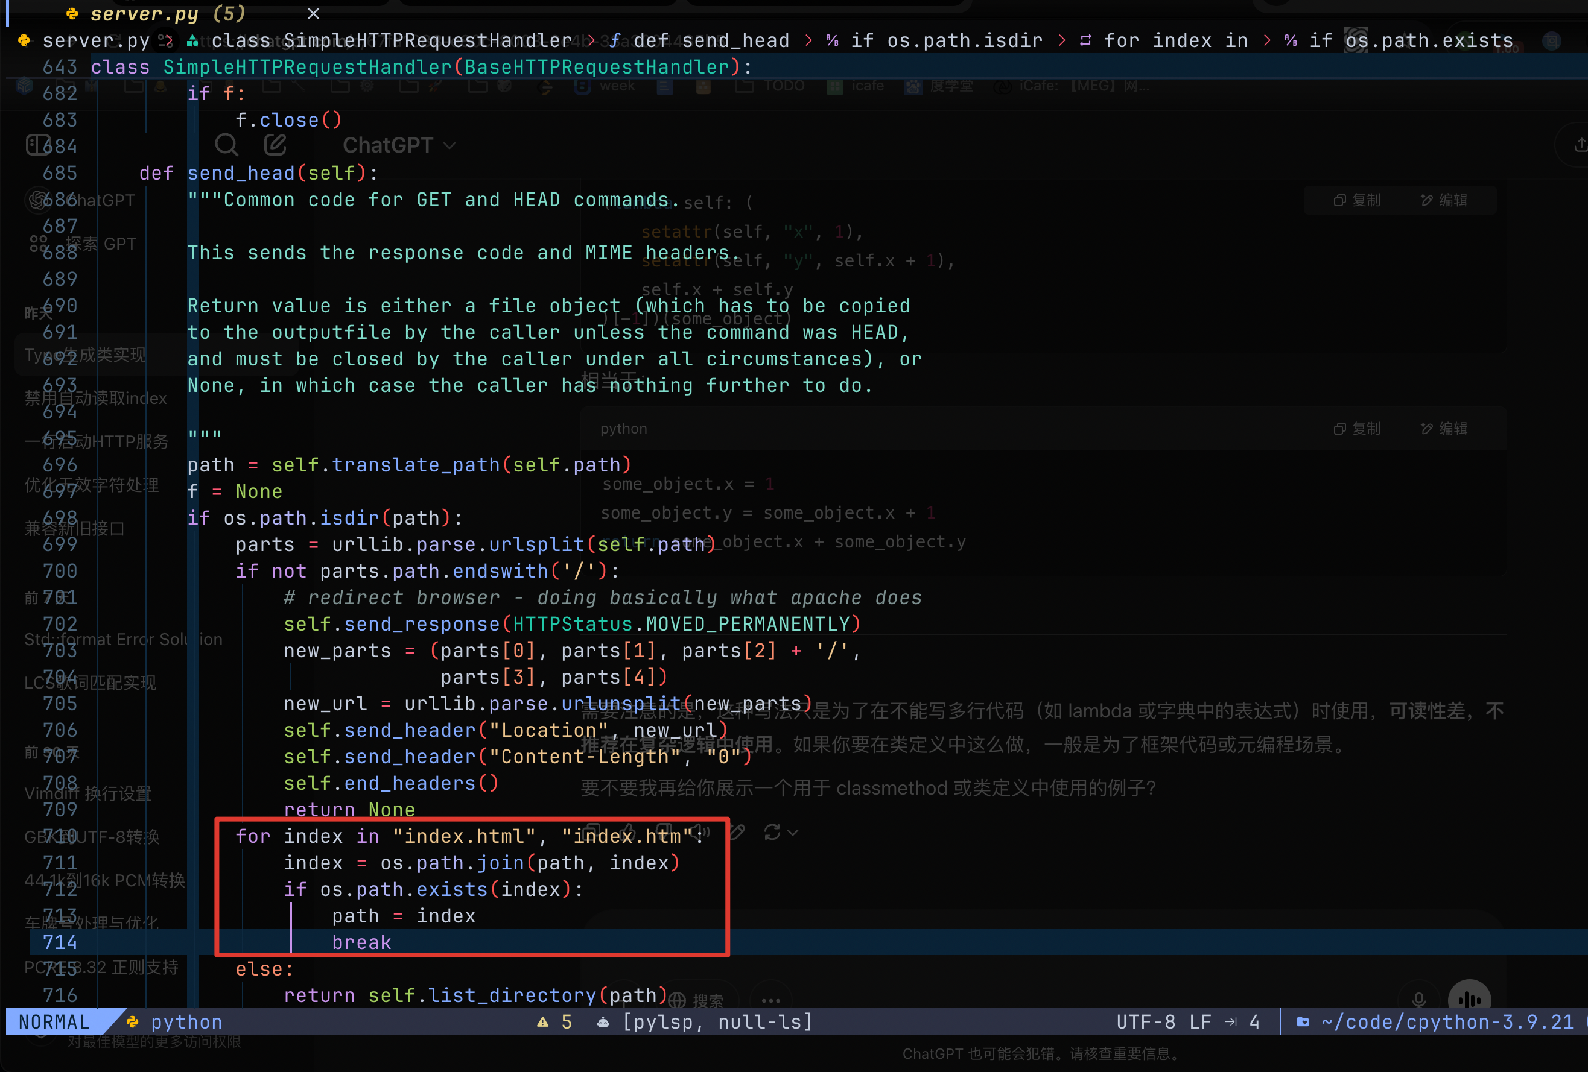The image size is (1588, 1072).
Task: Click the regenerate response arrows icon
Action: tap(772, 832)
